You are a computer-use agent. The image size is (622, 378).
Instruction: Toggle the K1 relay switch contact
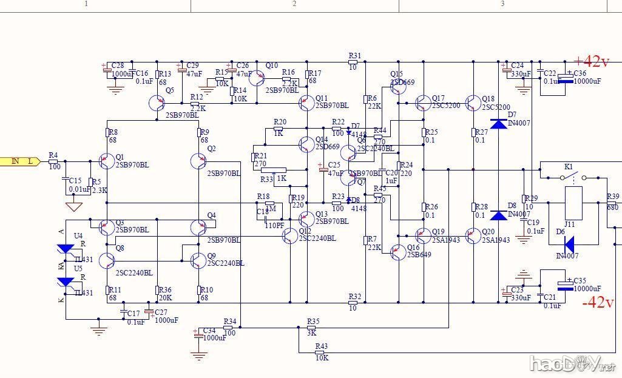point(573,178)
